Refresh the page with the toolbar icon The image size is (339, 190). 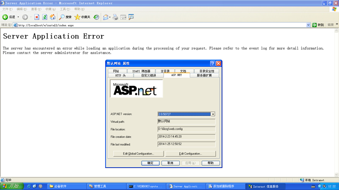[44, 17]
